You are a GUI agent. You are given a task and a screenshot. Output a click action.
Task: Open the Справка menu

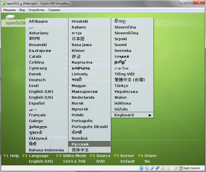click(x=54, y=10)
